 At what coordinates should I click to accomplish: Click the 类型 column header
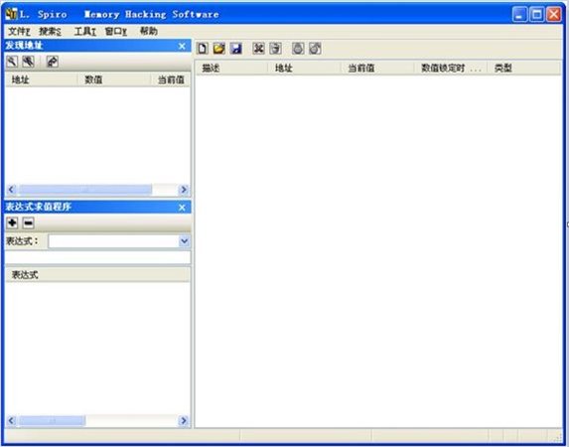pos(524,68)
